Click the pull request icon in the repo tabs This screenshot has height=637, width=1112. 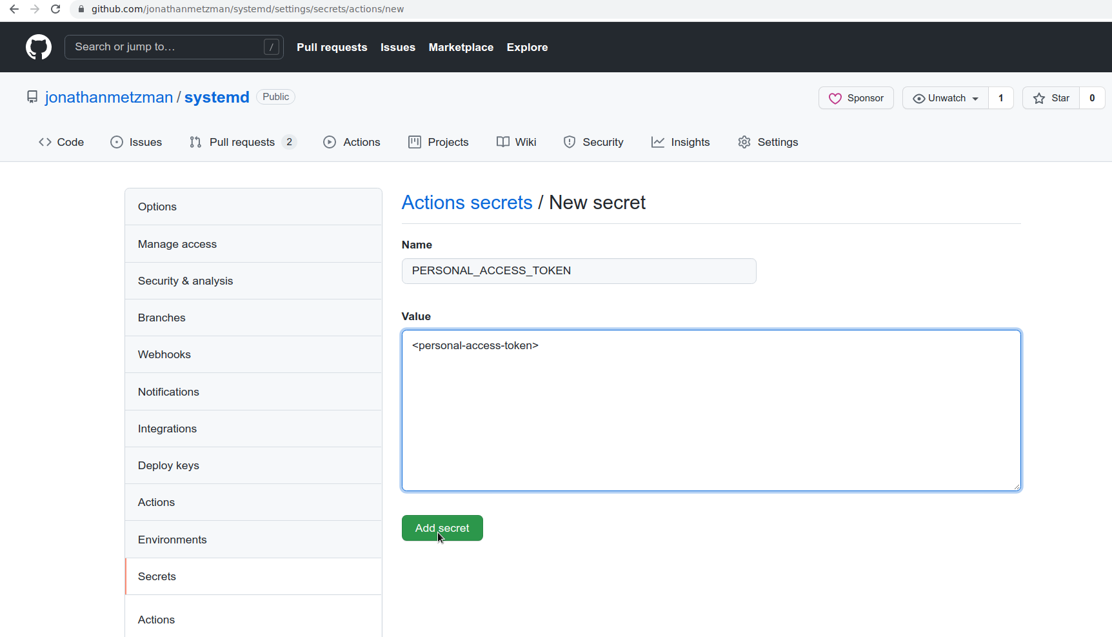pyautogui.click(x=195, y=142)
